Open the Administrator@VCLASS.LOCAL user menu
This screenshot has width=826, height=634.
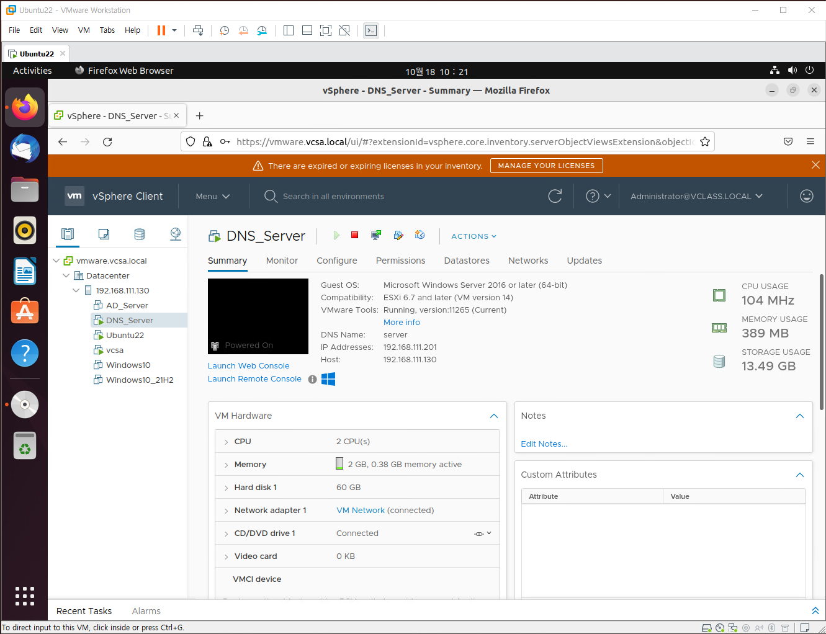tap(696, 196)
